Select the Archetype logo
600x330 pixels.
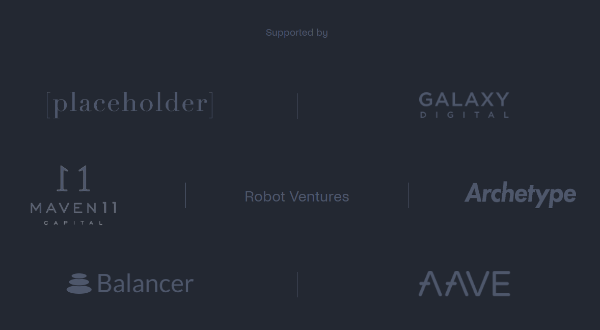click(520, 195)
